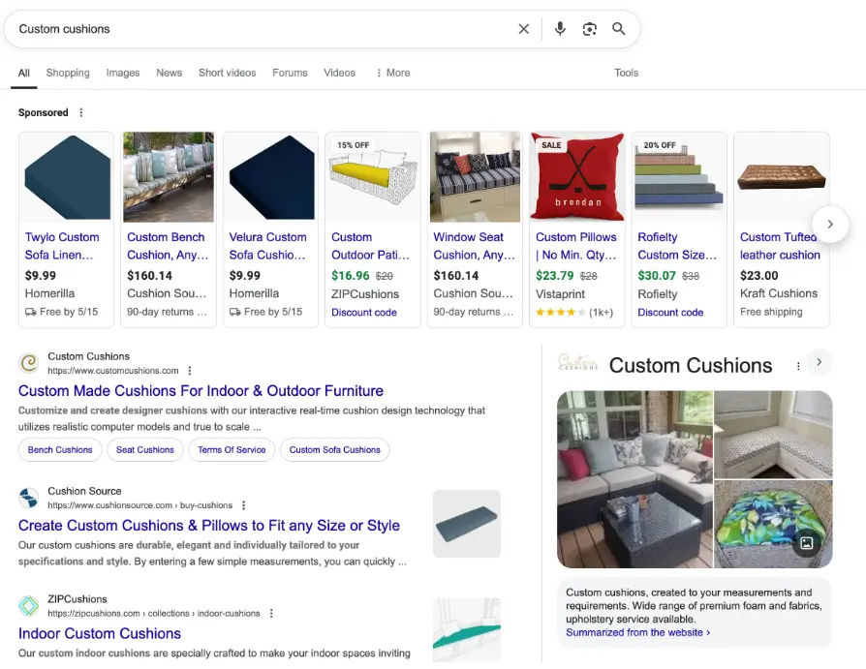Viewport: 866px width, 669px height.
Task: Open the red Custom Pillows product thumbnail
Action: click(576, 177)
